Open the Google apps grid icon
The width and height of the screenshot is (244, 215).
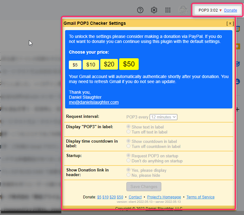coord(168,10)
